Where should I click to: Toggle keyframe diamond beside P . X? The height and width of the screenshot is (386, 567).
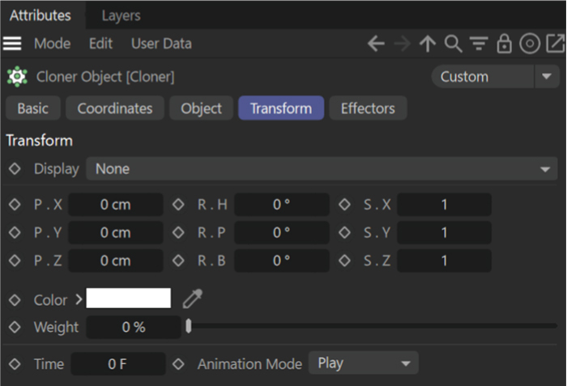[15, 206]
